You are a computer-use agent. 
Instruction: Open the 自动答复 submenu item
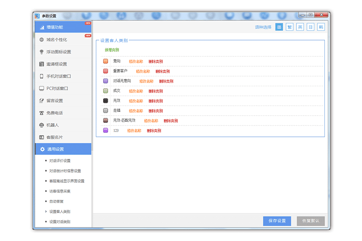coord(56,201)
